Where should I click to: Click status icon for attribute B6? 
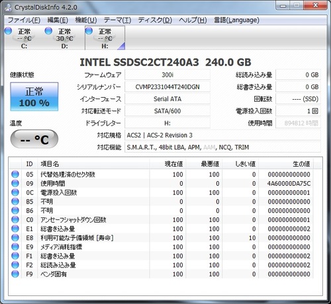click(x=15, y=211)
